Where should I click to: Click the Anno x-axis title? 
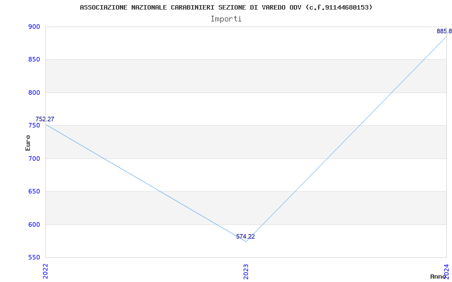pos(438,276)
